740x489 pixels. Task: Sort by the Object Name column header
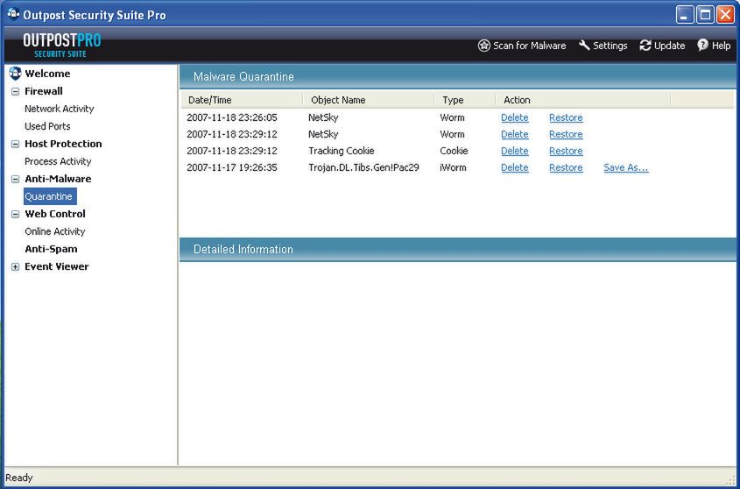[x=369, y=100]
